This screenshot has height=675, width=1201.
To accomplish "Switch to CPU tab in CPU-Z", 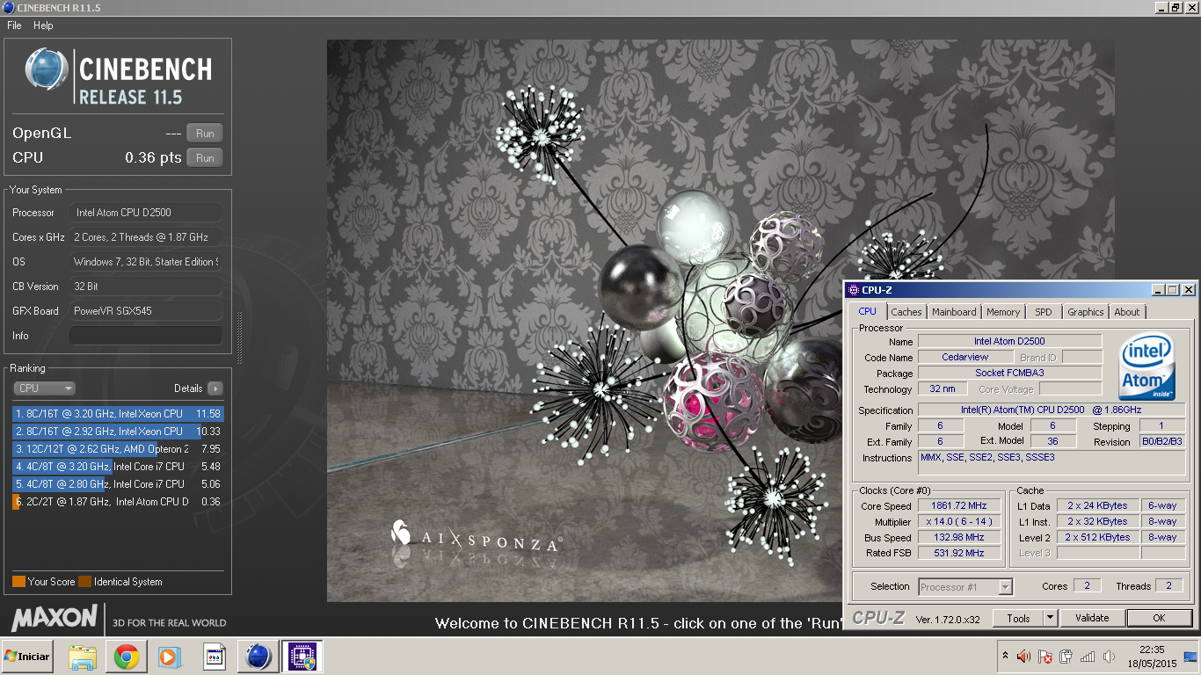I will click(867, 311).
